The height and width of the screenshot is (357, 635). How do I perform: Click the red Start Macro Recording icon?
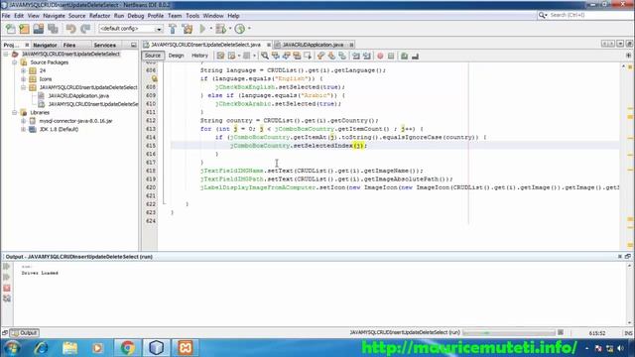tap(380, 56)
